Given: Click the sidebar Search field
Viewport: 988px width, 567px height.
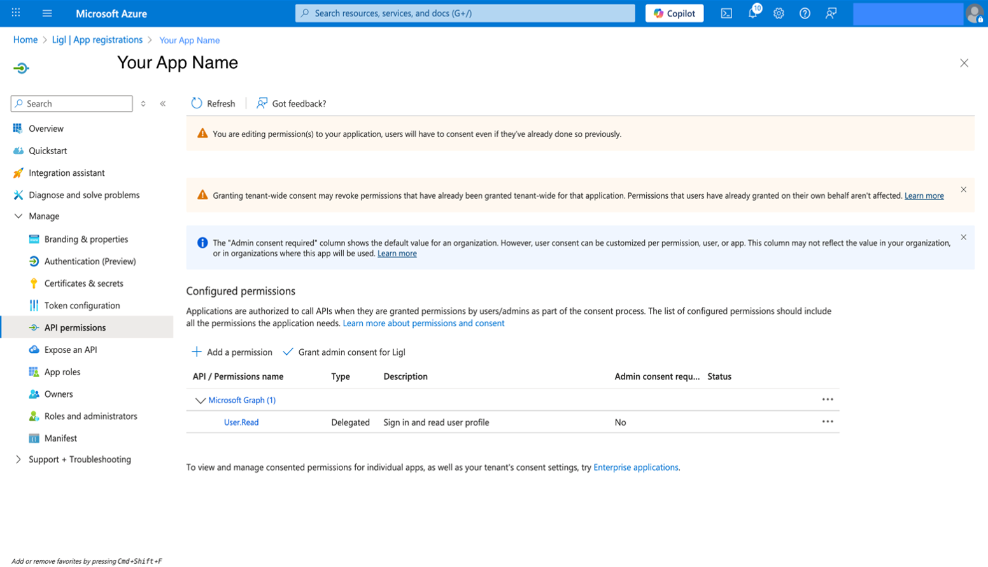Looking at the screenshot, I should [72, 103].
